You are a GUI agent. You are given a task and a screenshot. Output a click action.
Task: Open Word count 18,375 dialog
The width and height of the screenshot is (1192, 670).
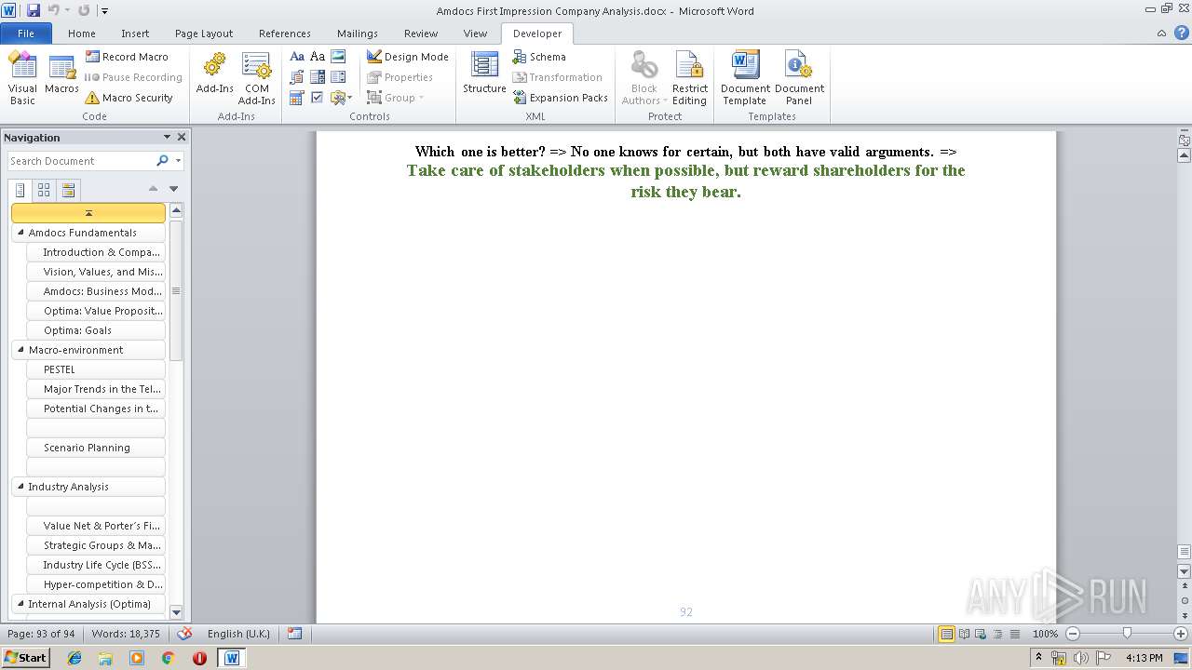click(126, 634)
